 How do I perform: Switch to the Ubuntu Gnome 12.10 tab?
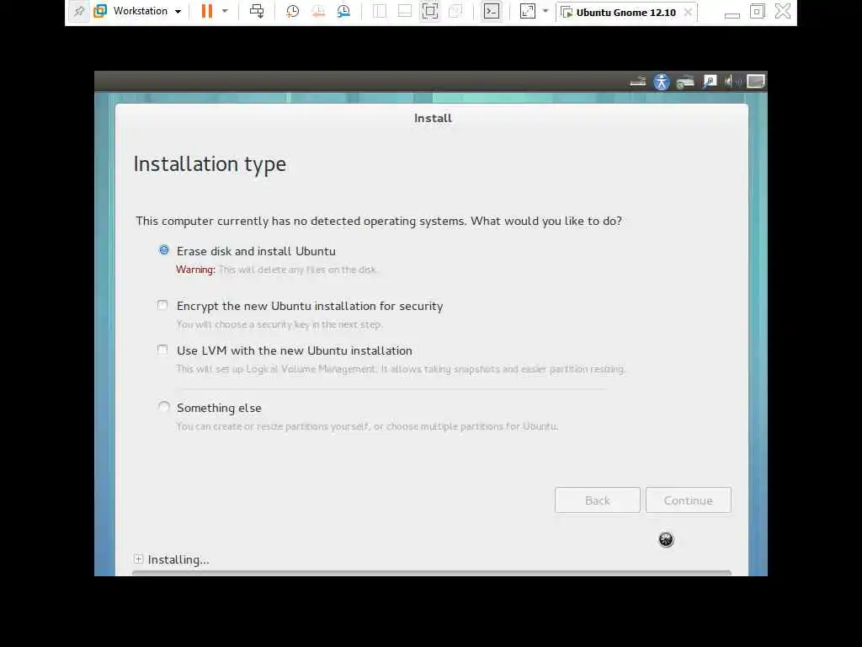(625, 12)
